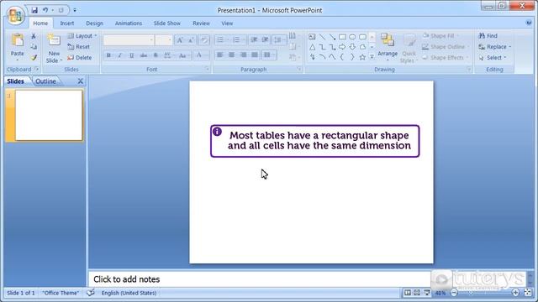
Task: Open the round Office button menu
Action: pyautogui.click(x=15, y=16)
